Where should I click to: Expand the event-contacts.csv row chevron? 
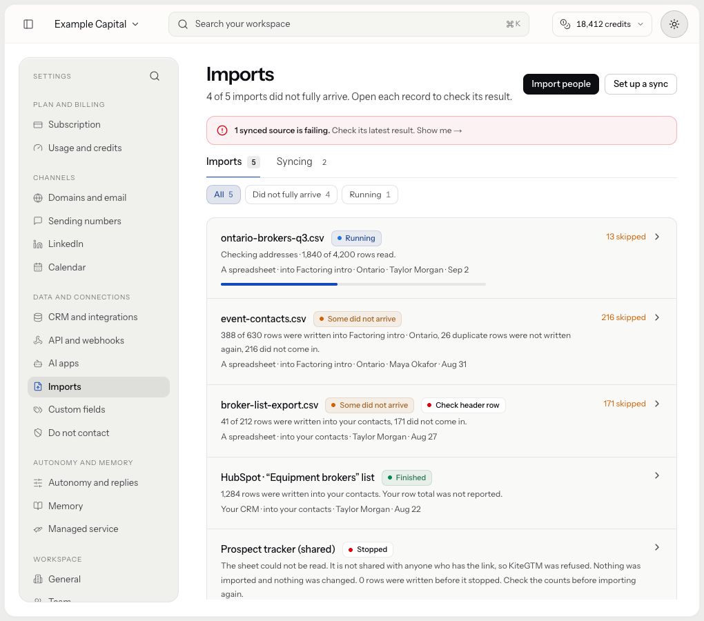(657, 317)
